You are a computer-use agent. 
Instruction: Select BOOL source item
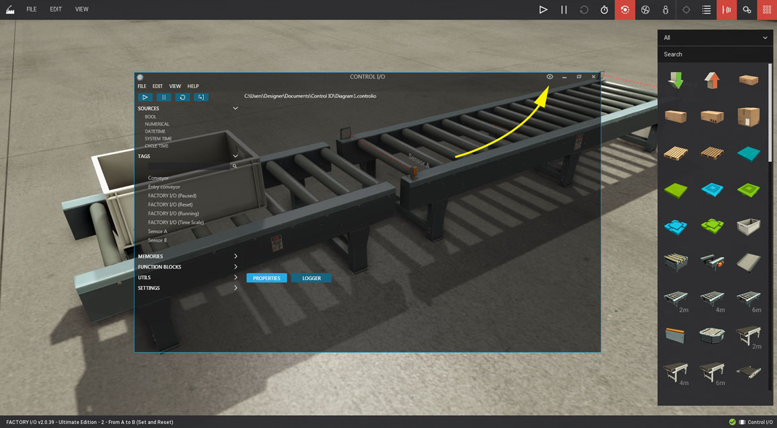coord(151,117)
